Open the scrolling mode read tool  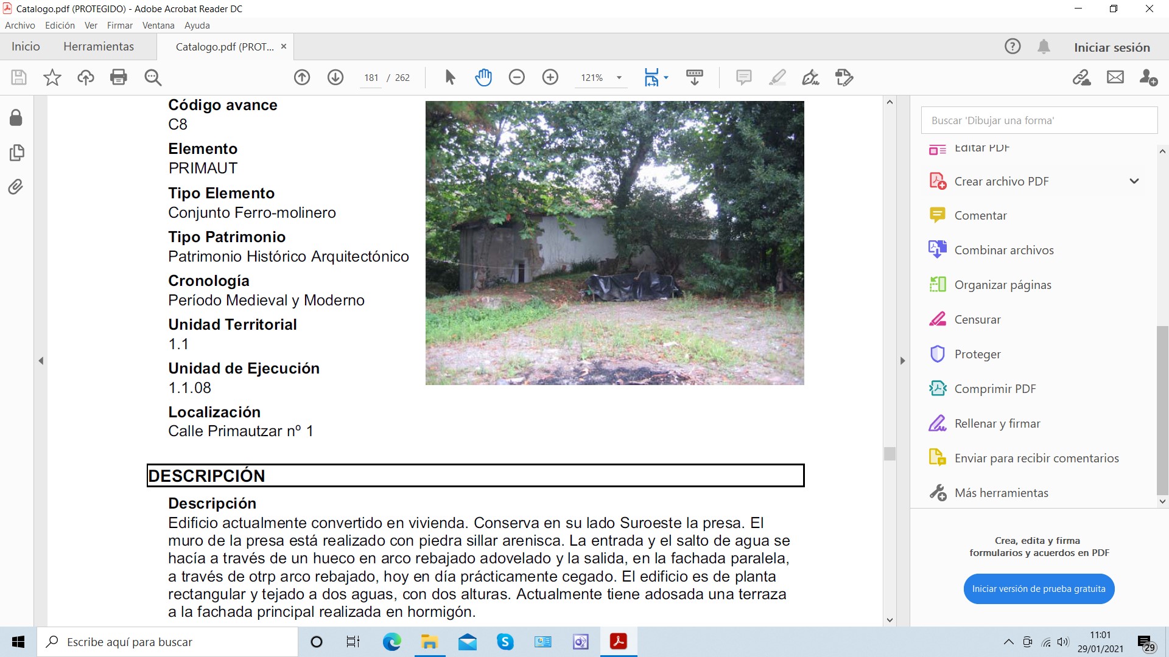tap(695, 77)
